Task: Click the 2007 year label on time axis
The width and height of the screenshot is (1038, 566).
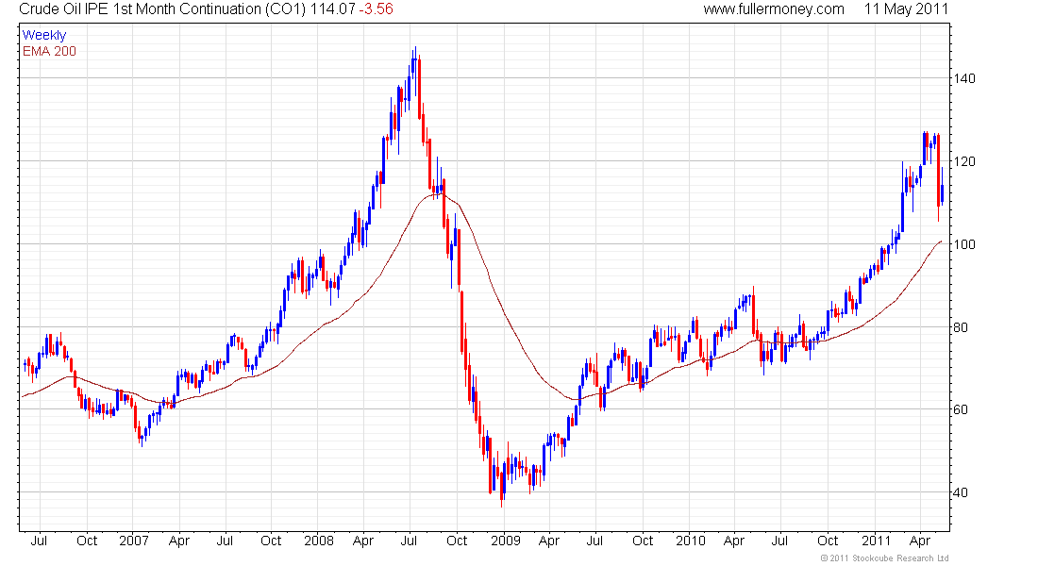Action: click(x=134, y=541)
